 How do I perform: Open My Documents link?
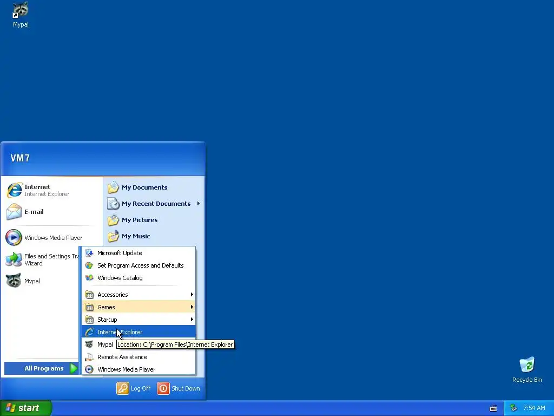point(144,187)
